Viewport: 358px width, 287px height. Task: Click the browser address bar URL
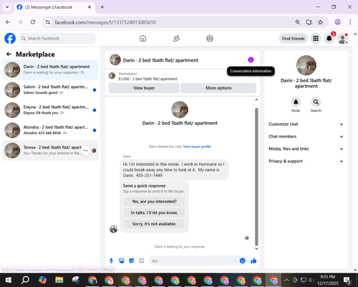[x=105, y=22]
